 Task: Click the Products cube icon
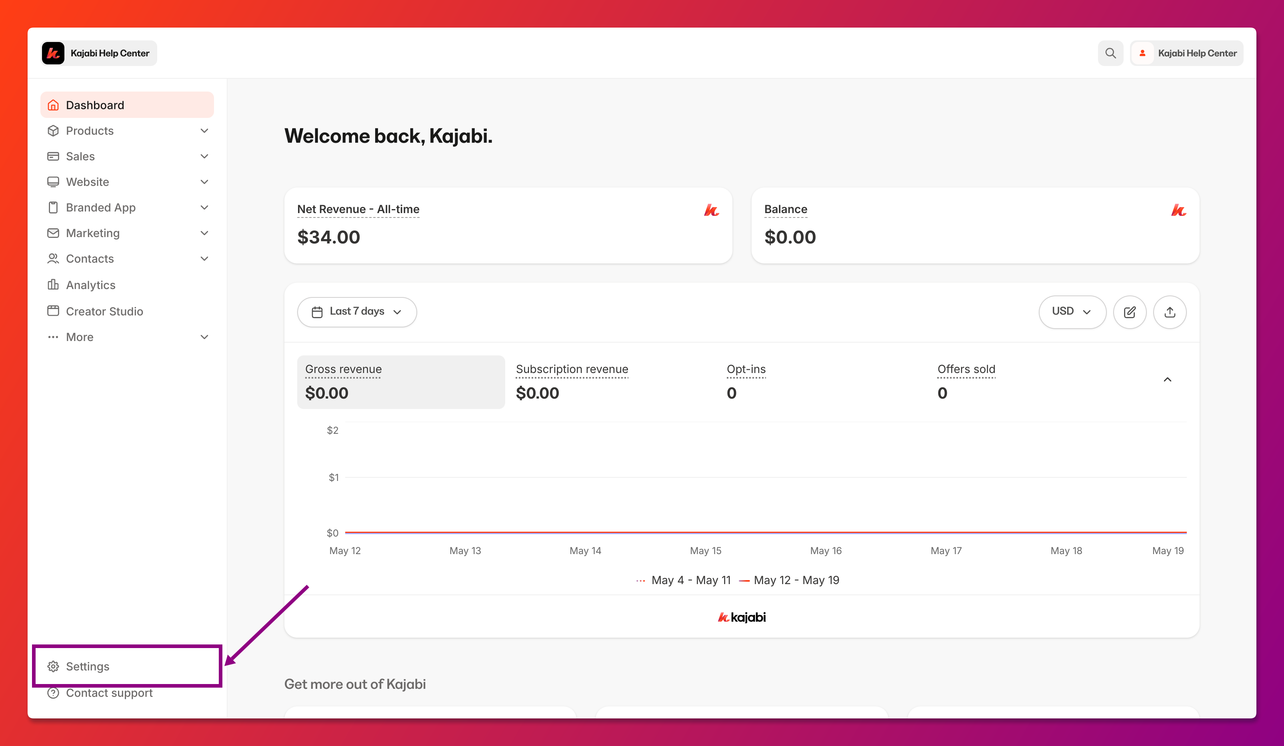[53, 131]
